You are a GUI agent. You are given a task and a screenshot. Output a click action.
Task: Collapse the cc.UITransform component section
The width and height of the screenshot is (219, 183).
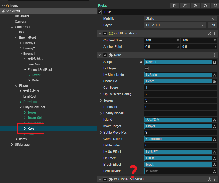pos(100,33)
